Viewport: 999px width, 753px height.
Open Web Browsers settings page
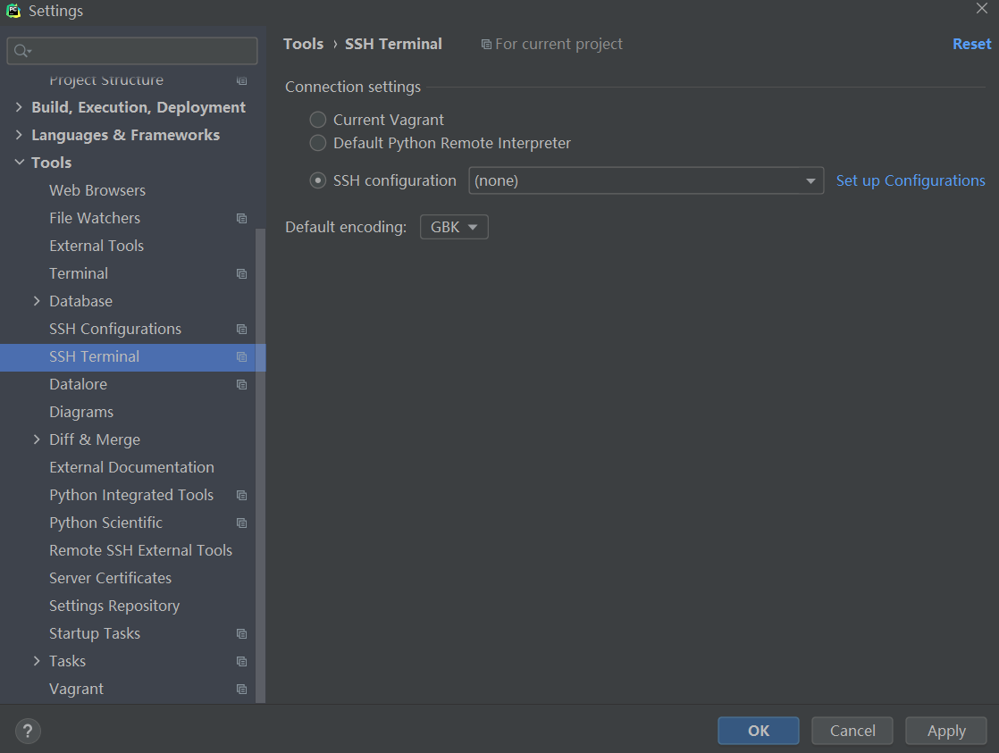tap(97, 190)
